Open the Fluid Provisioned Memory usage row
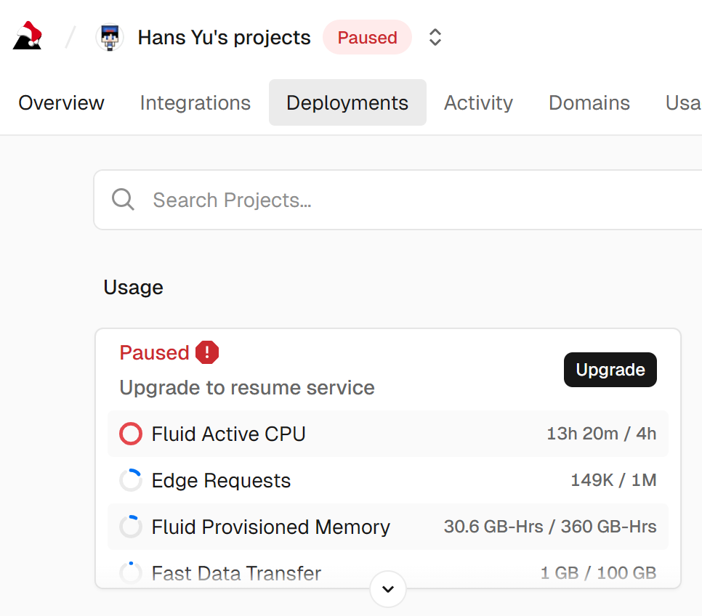Image resolution: width=702 pixels, height=616 pixels. [388, 527]
